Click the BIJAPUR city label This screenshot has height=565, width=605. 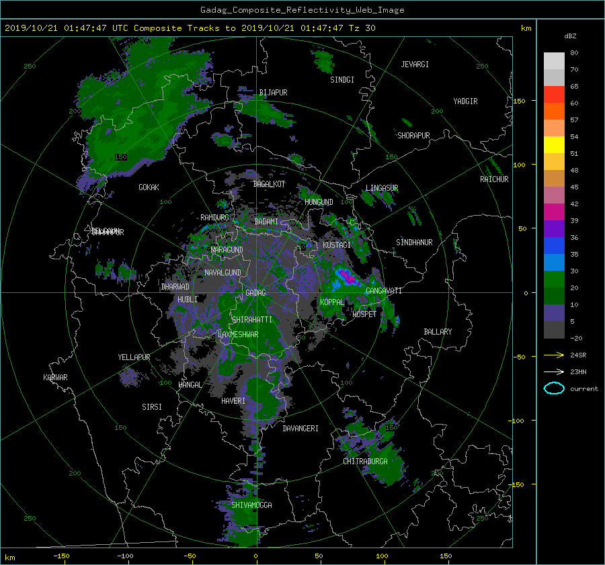coord(273,93)
